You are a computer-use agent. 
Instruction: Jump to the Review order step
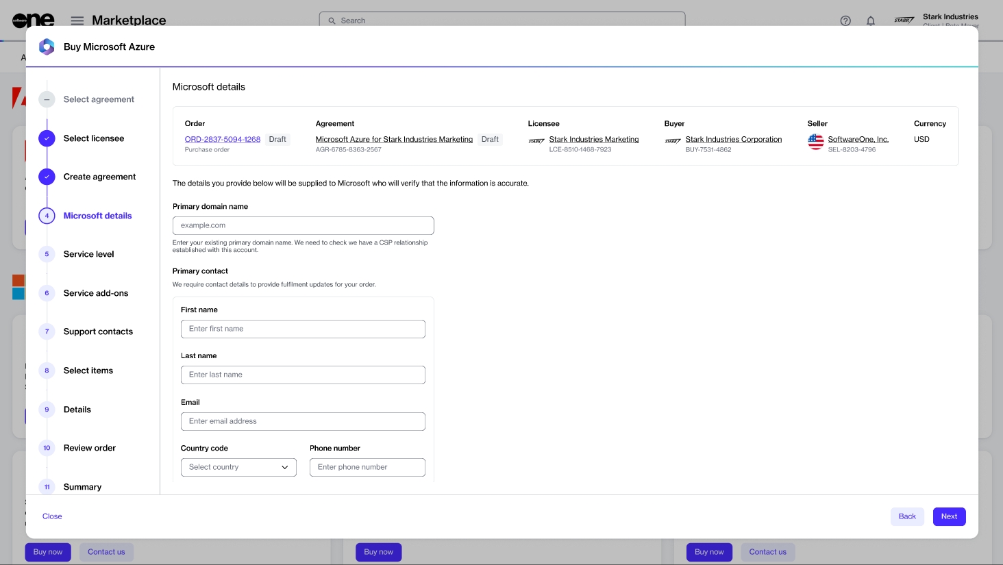90,448
